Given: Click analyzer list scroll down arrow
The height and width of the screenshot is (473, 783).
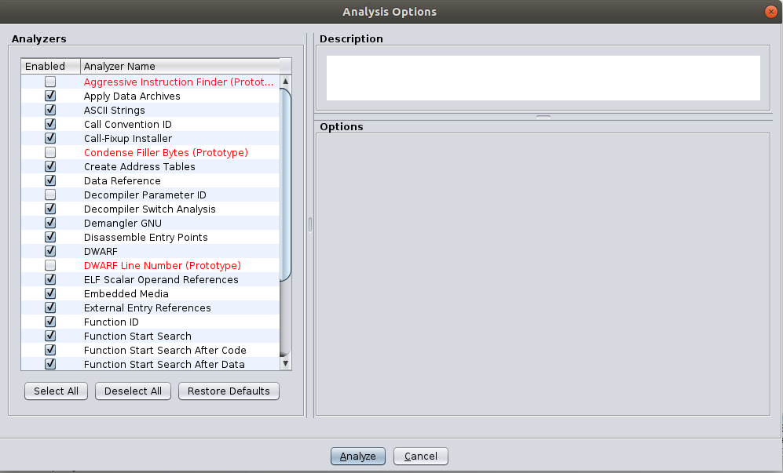Looking at the screenshot, I should point(286,364).
